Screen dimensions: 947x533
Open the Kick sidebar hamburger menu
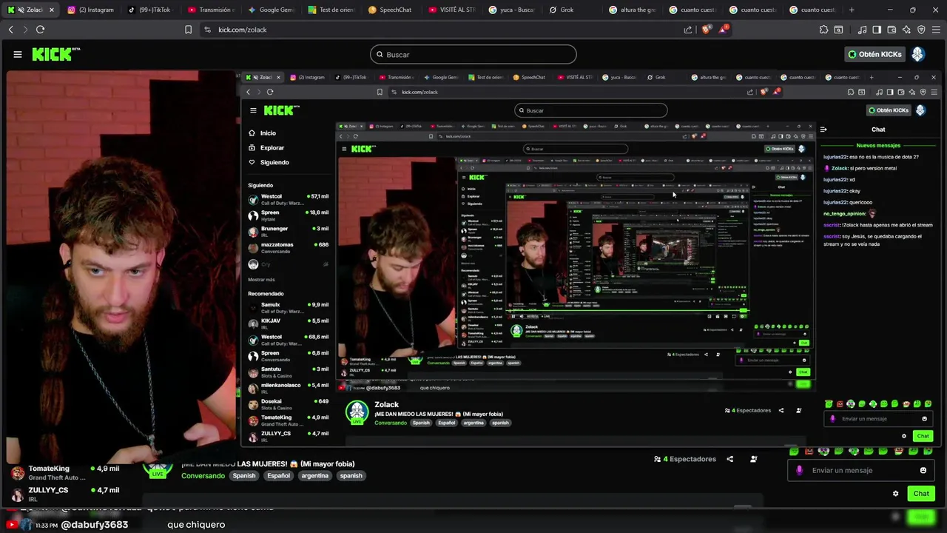point(18,54)
